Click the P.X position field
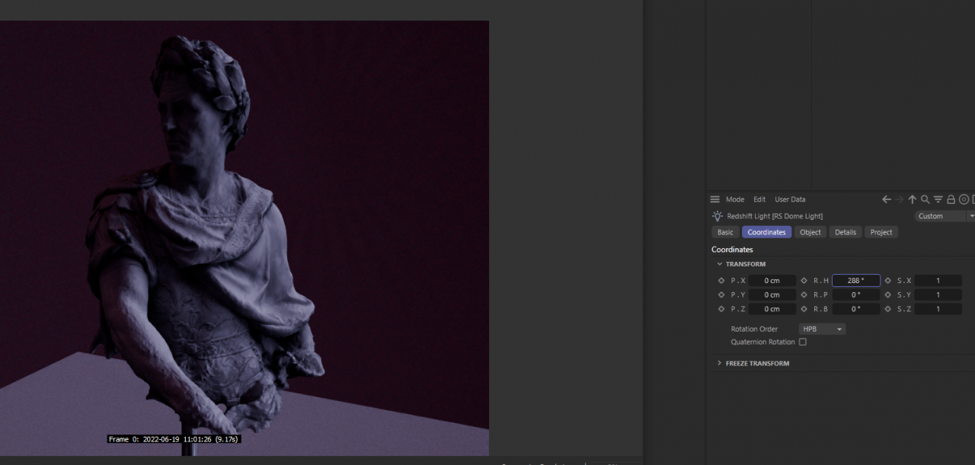The width and height of the screenshot is (975, 465). 772,281
